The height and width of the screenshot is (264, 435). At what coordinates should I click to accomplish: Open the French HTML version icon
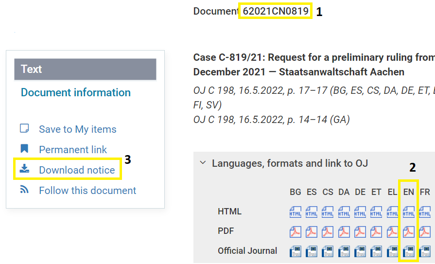pos(424,212)
